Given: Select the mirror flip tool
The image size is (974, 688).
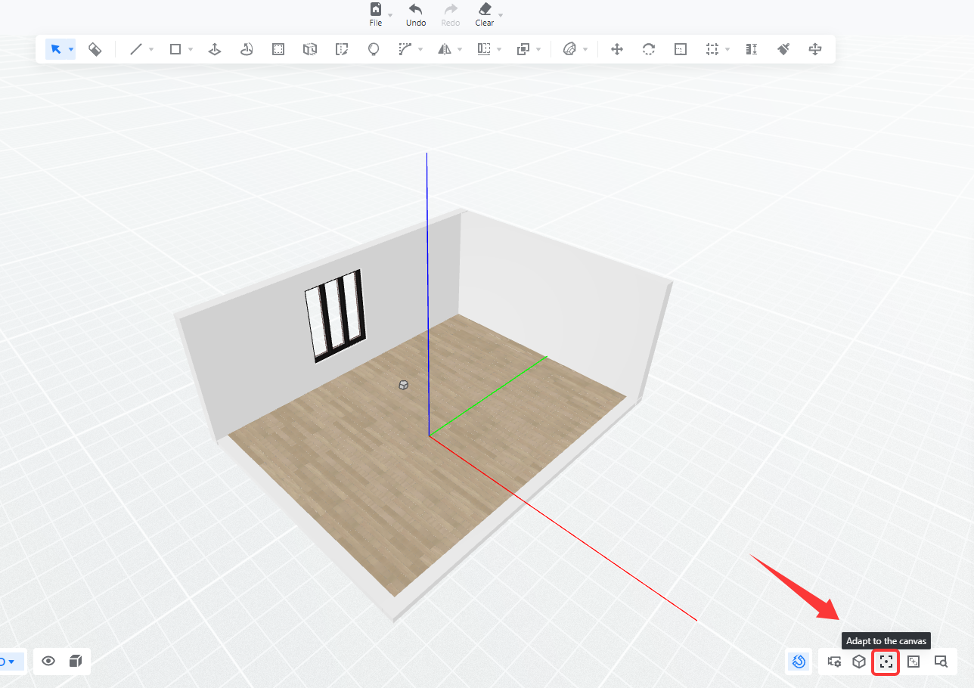Looking at the screenshot, I should pos(445,49).
